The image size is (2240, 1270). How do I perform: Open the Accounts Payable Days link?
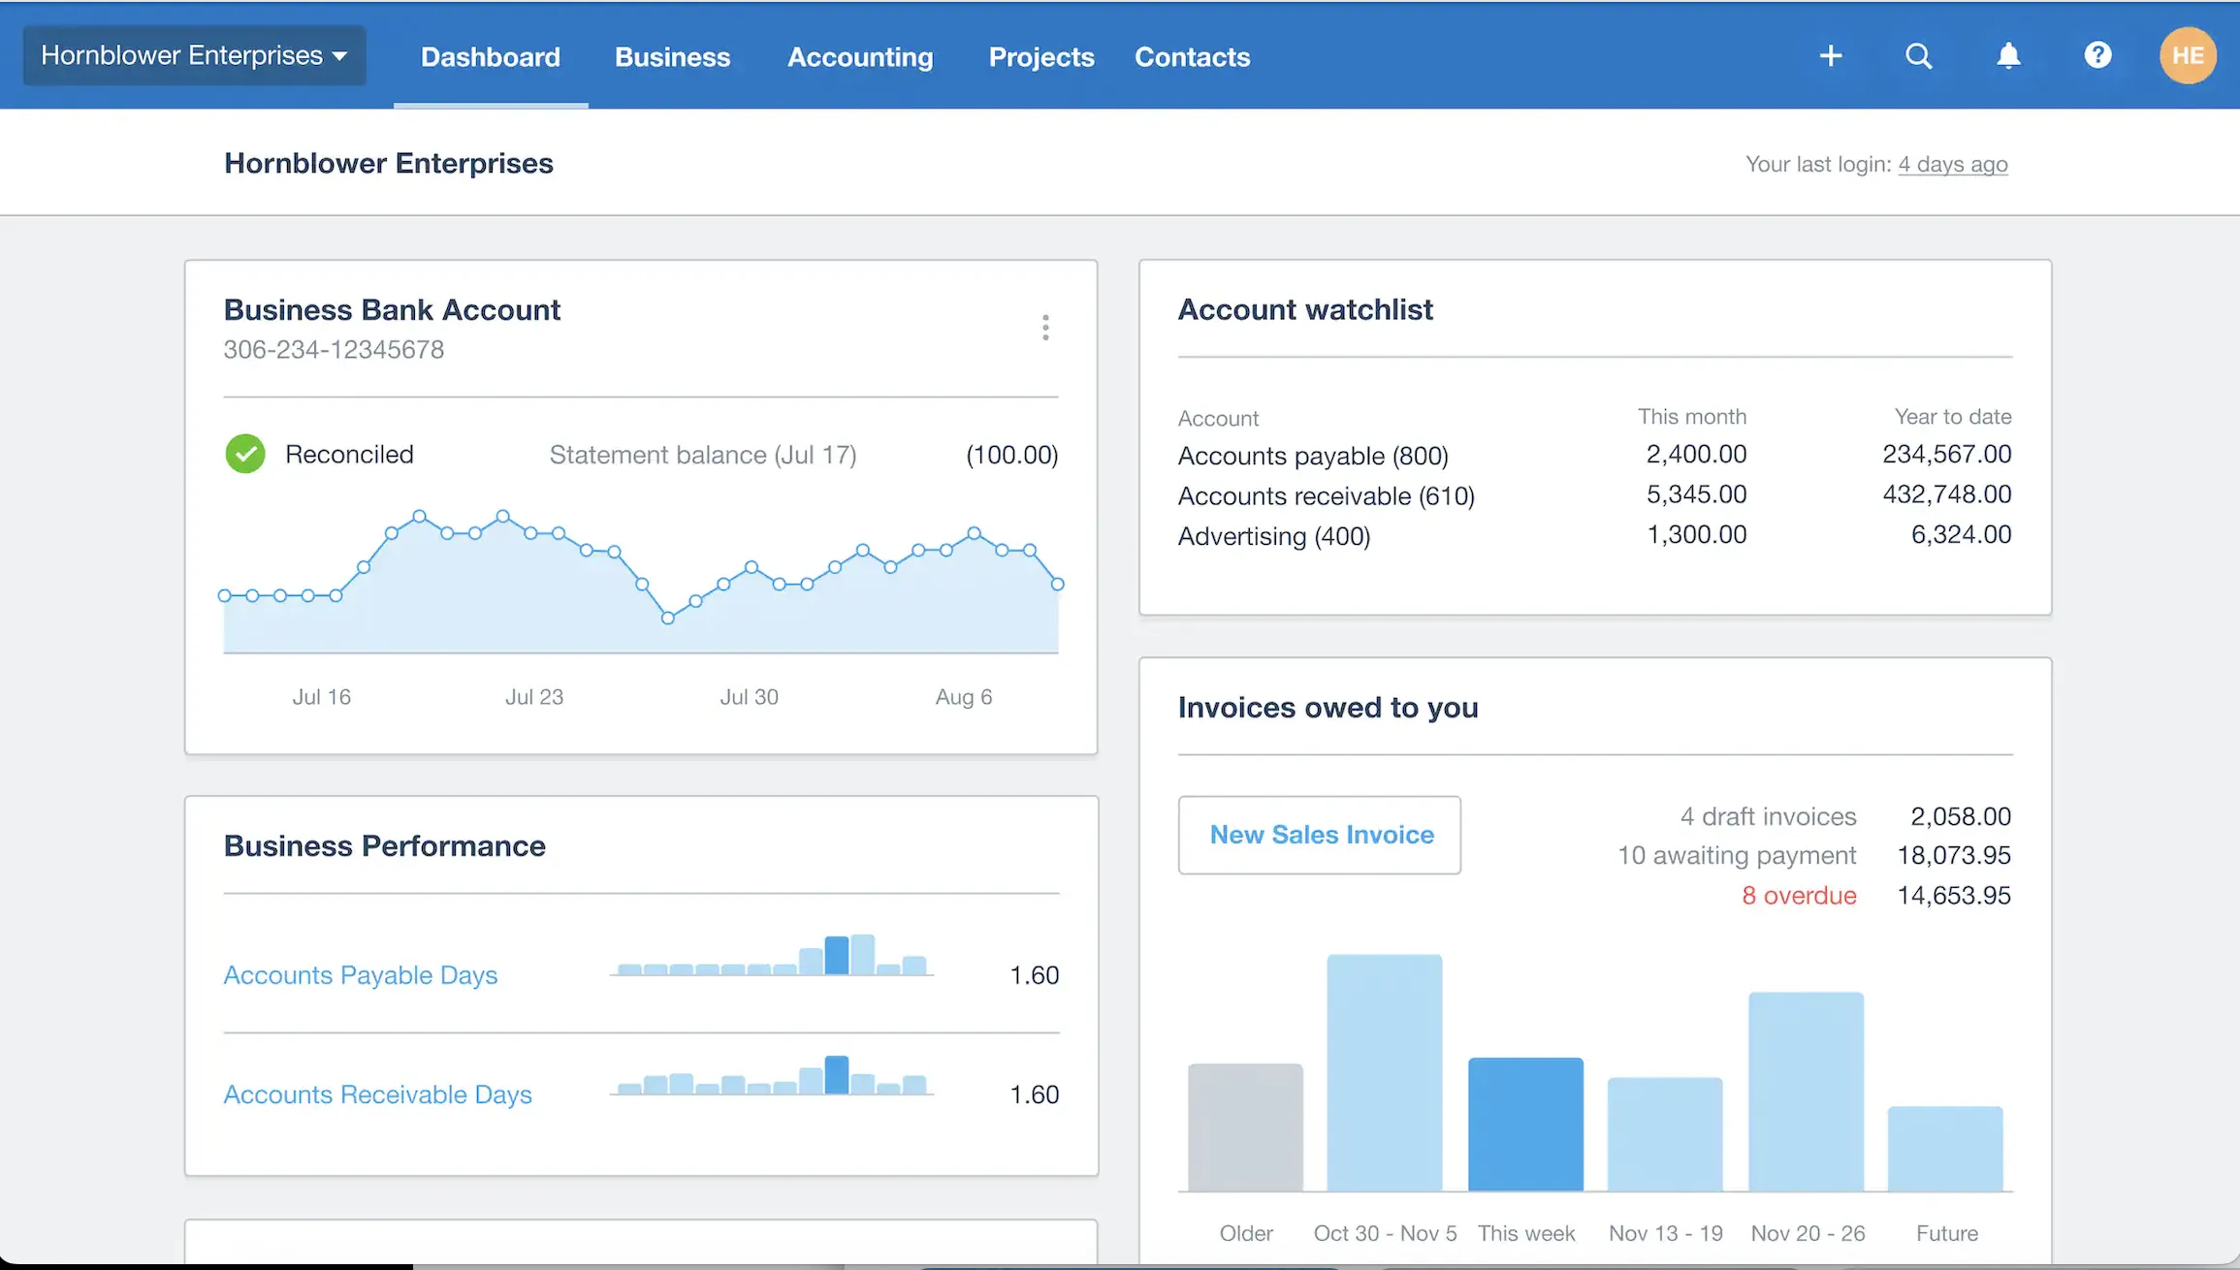coord(360,975)
